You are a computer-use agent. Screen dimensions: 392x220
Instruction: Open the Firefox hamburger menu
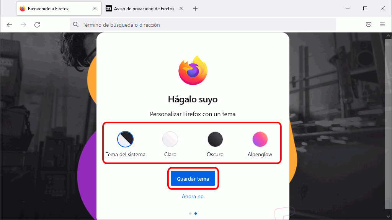382,24
